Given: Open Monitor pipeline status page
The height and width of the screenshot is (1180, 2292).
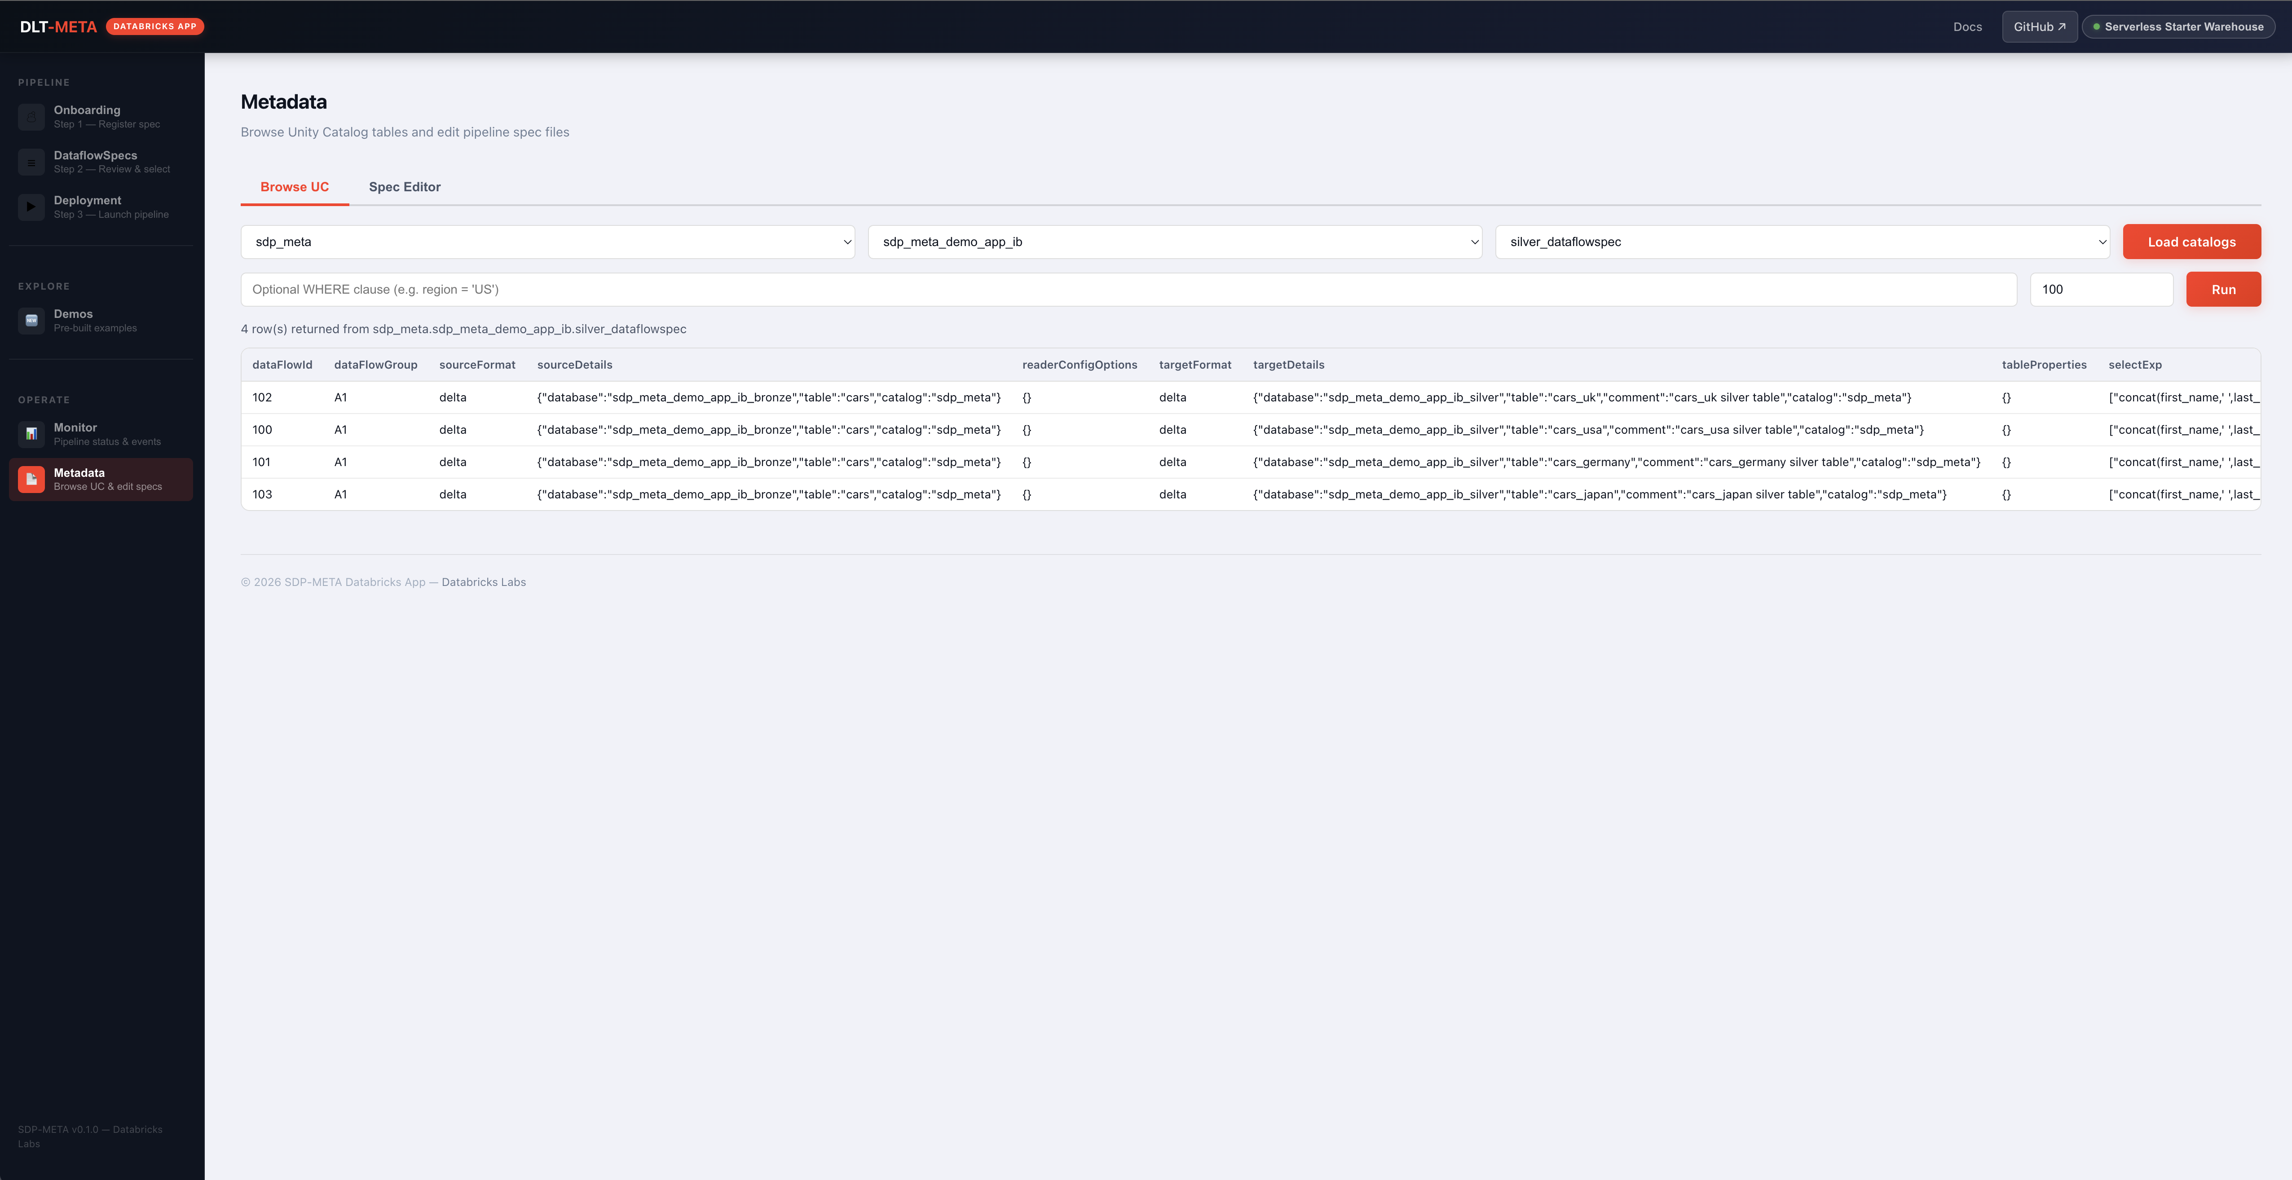Looking at the screenshot, I should pos(101,434).
